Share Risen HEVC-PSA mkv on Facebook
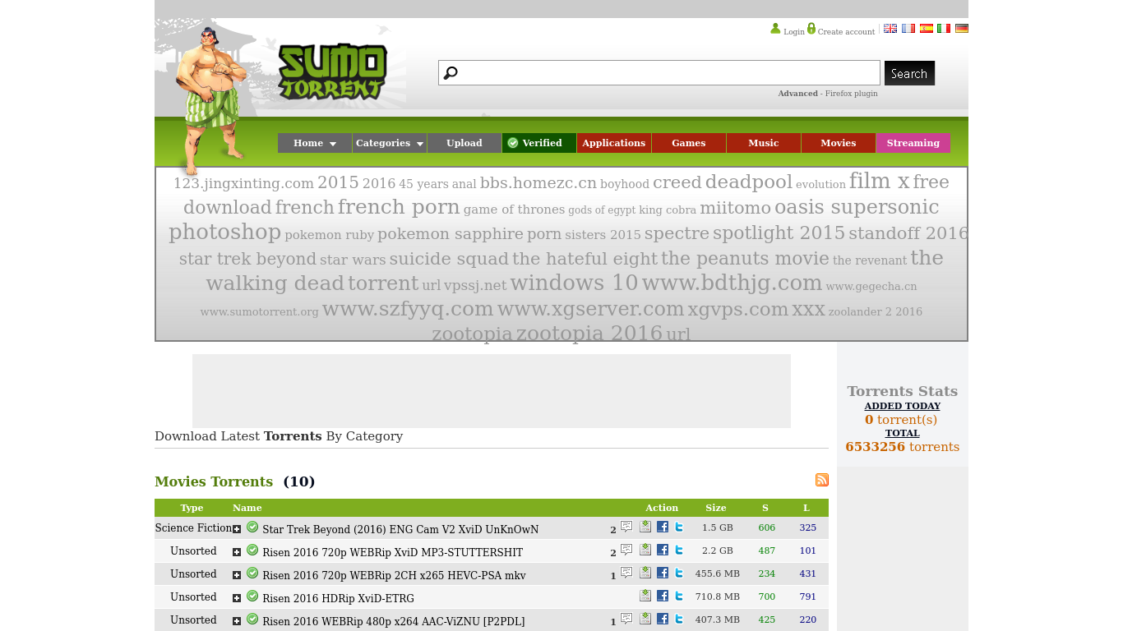 pyautogui.click(x=663, y=573)
